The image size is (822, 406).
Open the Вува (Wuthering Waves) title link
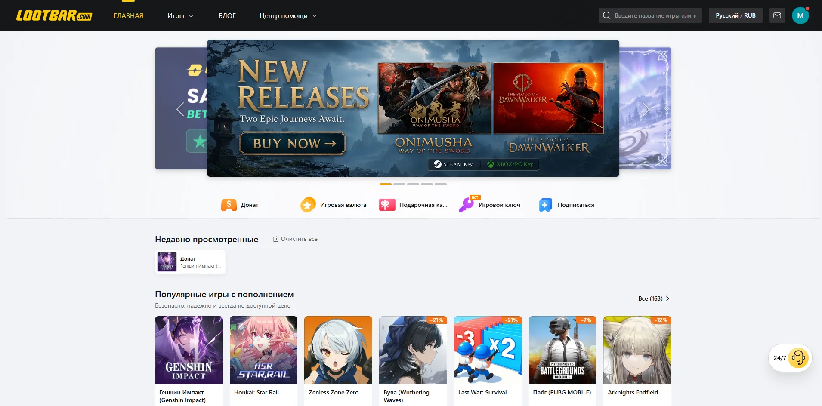click(407, 396)
